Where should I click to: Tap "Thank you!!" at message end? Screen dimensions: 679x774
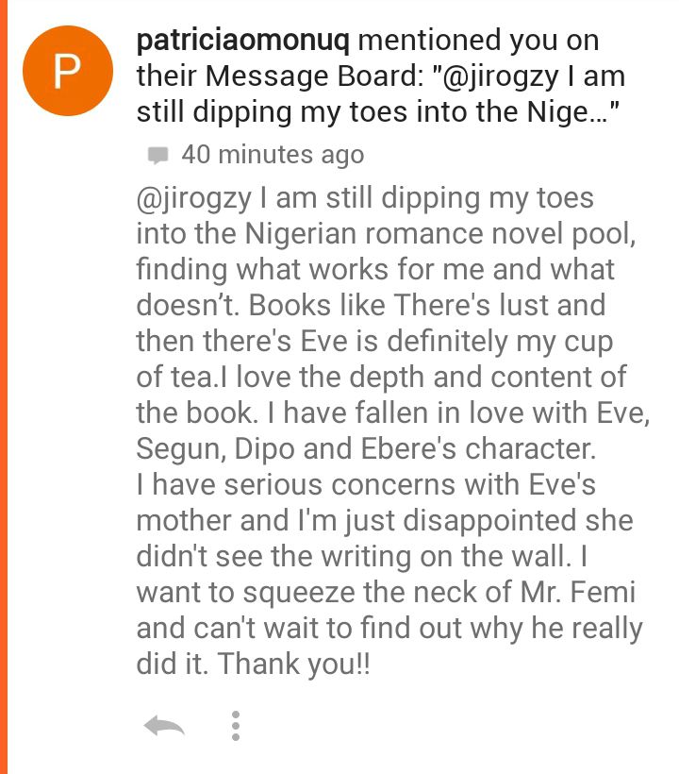click(293, 665)
